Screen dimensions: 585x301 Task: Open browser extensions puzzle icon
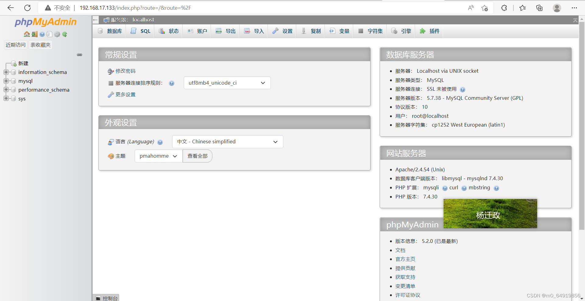tap(504, 8)
